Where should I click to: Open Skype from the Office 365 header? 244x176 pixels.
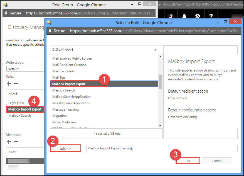coord(171,16)
